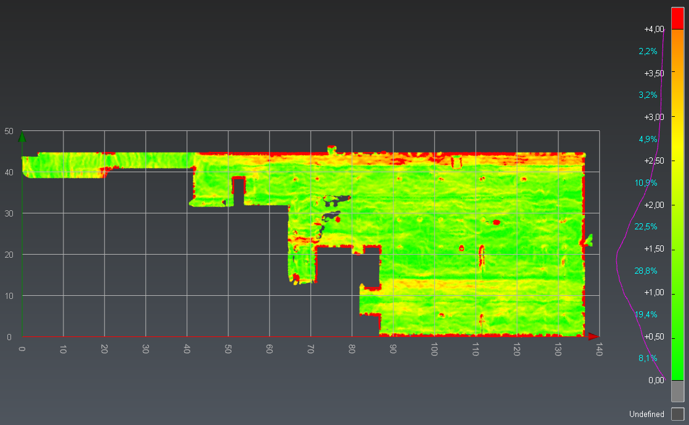This screenshot has width=689, height=425.
Task: Click the X-axis tick label 140
Action: tap(599, 350)
